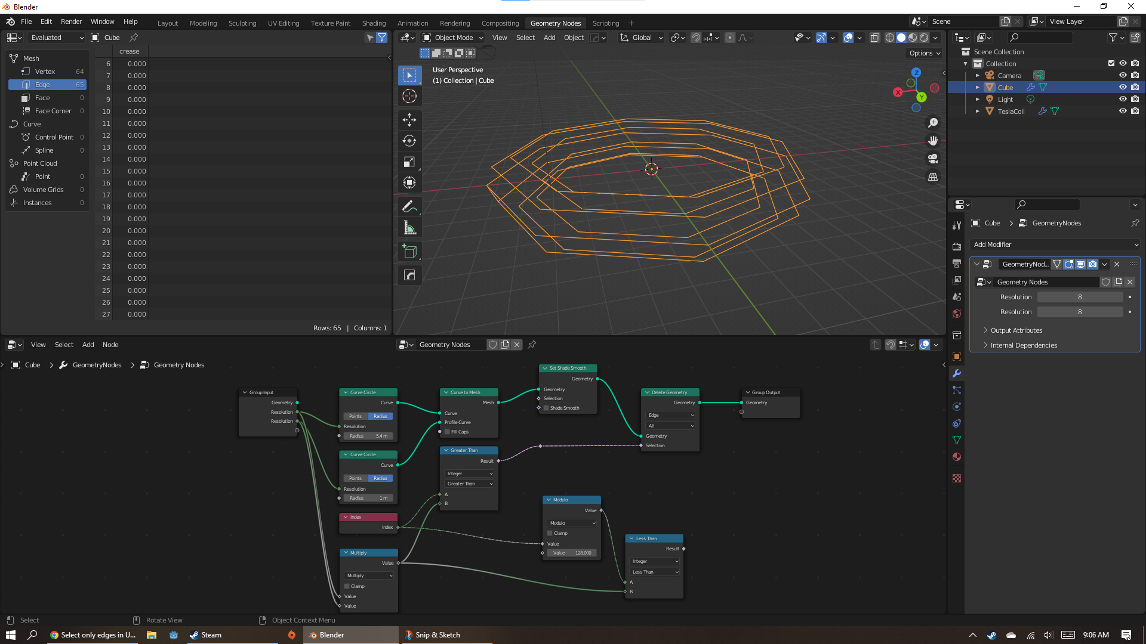Adjust the first Resolution modifier field
Viewport: 1146px width, 644px height.
(x=1080, y=297)
